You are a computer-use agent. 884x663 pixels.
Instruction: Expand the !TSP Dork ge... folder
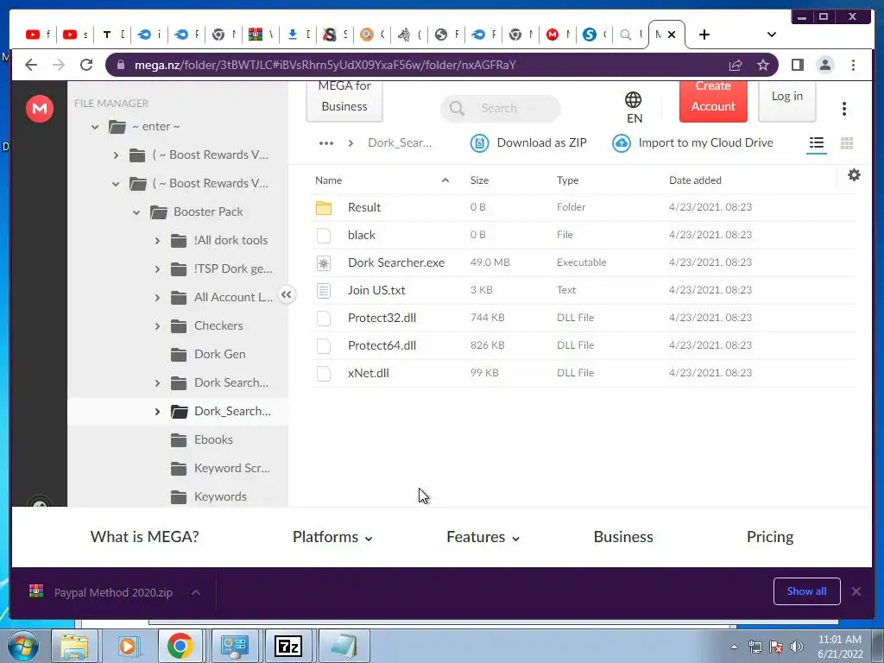157,269
